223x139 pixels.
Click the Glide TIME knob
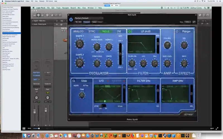coord(82,95)
